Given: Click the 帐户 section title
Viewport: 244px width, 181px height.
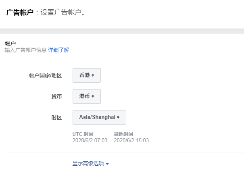Looking at the screenshot, I should coord(10,44).
